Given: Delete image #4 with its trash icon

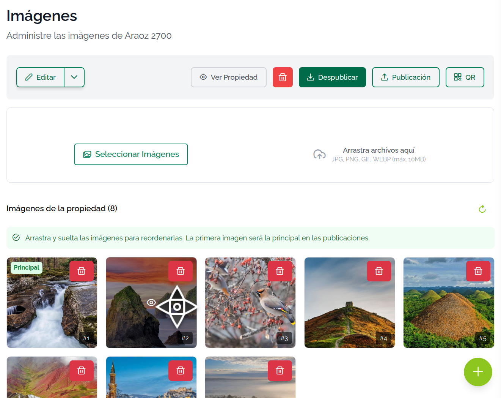Looking at the screenshot, I should 379,271.
